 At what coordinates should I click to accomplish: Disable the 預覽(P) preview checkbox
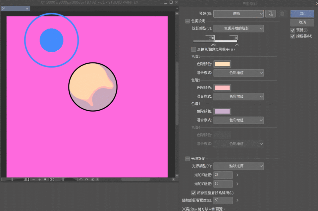(x=293, y=30)
